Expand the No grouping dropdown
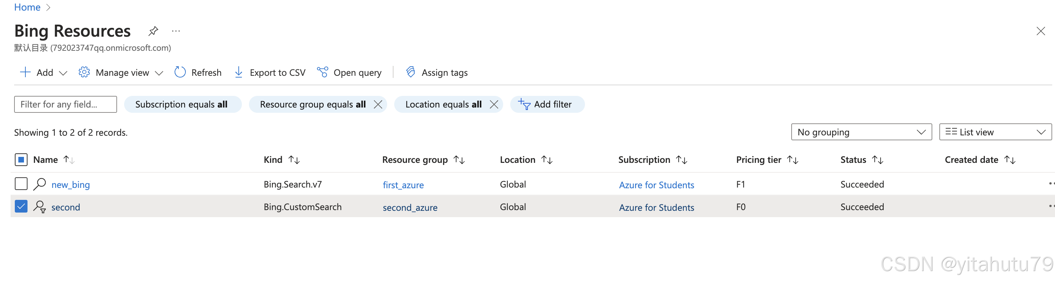This screenshot has width=1055, height=282. (861, 132)
